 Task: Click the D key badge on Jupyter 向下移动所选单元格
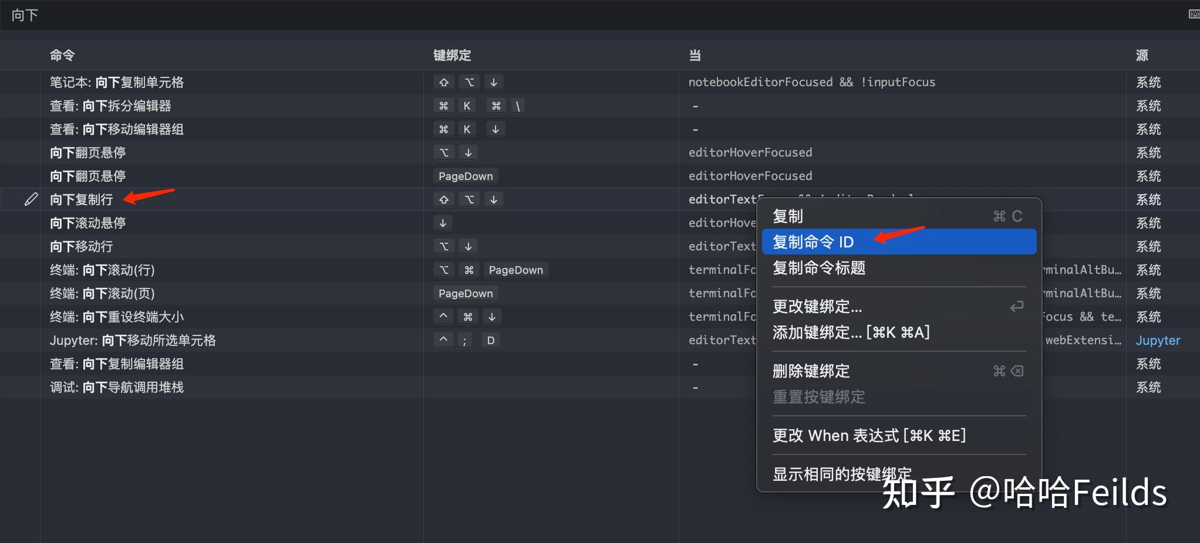(x=491, y=340)
